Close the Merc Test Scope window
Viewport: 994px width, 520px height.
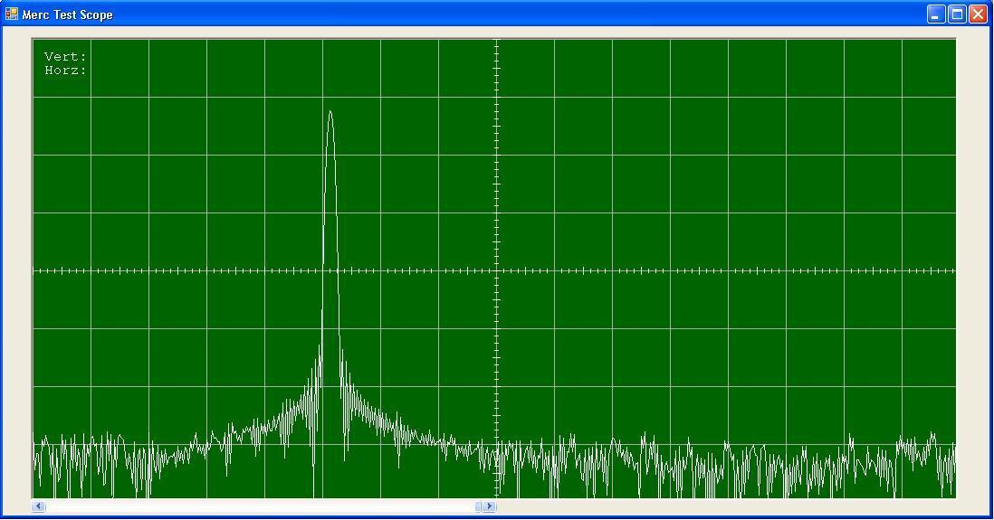coord(978,14)
